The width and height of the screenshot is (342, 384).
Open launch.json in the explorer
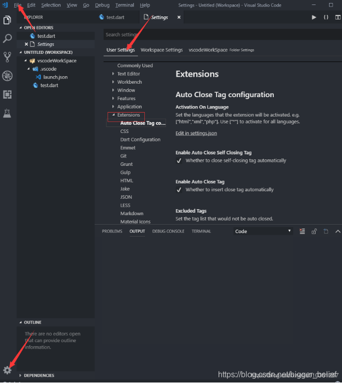tap(55, 77)
